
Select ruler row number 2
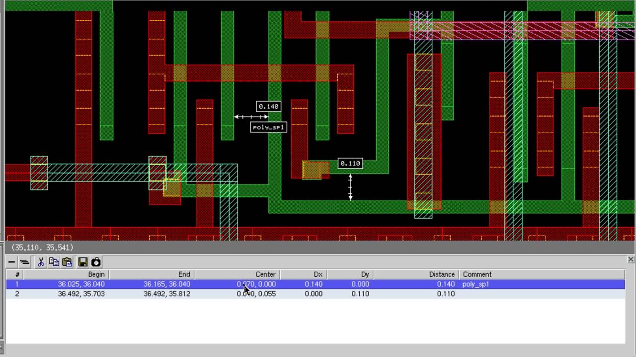click(315, 294)
